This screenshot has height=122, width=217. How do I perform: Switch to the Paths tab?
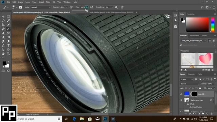(200, 74)
